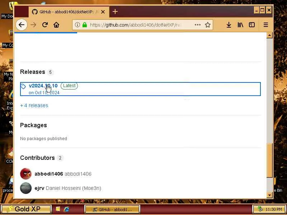
Task: Maximize the Firefox window
Action: (262, 10)
